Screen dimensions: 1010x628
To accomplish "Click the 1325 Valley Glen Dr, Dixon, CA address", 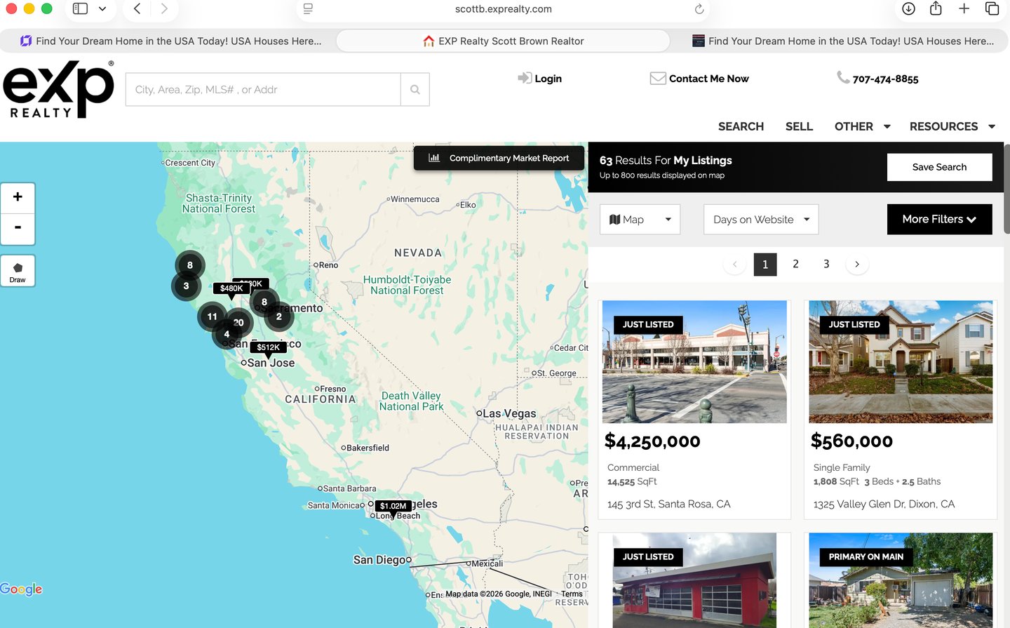I will [x=884, y=505].
